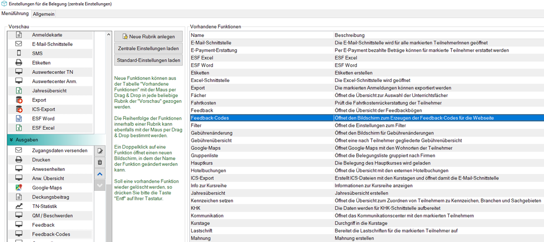Click the Feedback monitor icon in preview
The image size is (544, 242).
pos(19,225)
